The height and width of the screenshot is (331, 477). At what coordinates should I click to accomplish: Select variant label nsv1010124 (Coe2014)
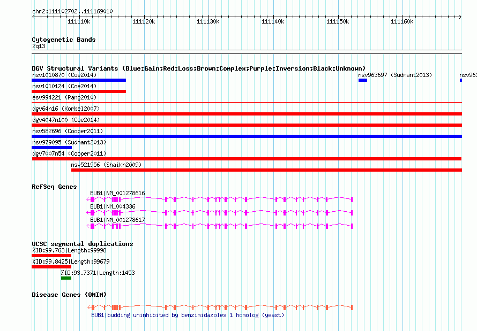click(x=64, y=86)
